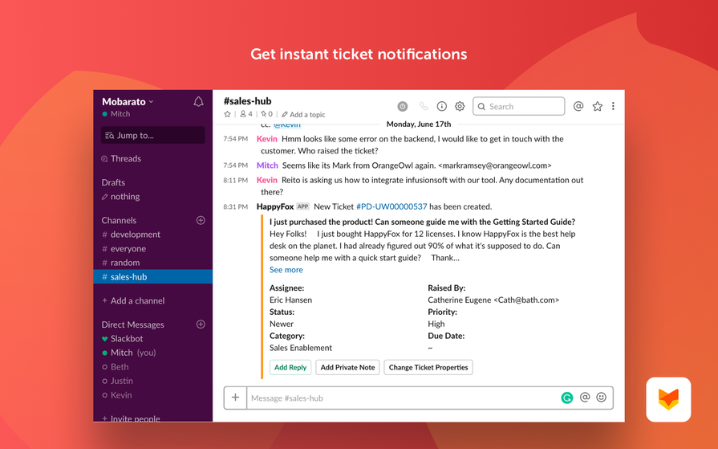Click Add Private Note button
The width and height of the screenshot is (718, 449).
[x=347, y=367]
